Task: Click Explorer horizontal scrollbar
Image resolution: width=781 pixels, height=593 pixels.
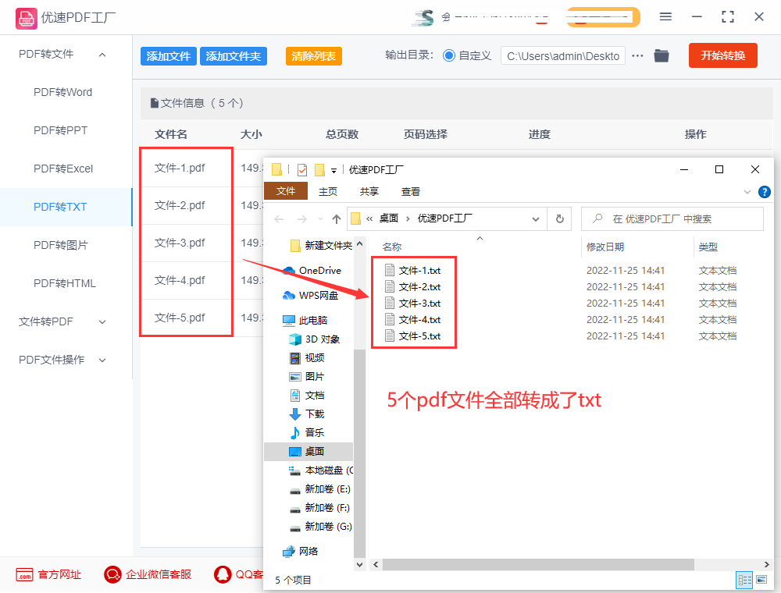Action: click(x=538, y=564)
